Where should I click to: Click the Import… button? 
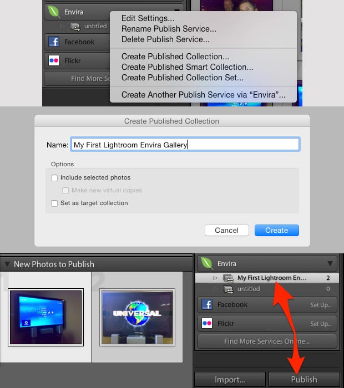click(230, 380)
